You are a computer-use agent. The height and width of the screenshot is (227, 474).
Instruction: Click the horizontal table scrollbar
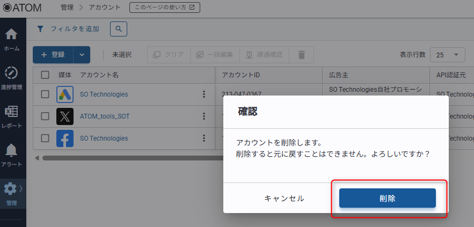click(129, 158)
